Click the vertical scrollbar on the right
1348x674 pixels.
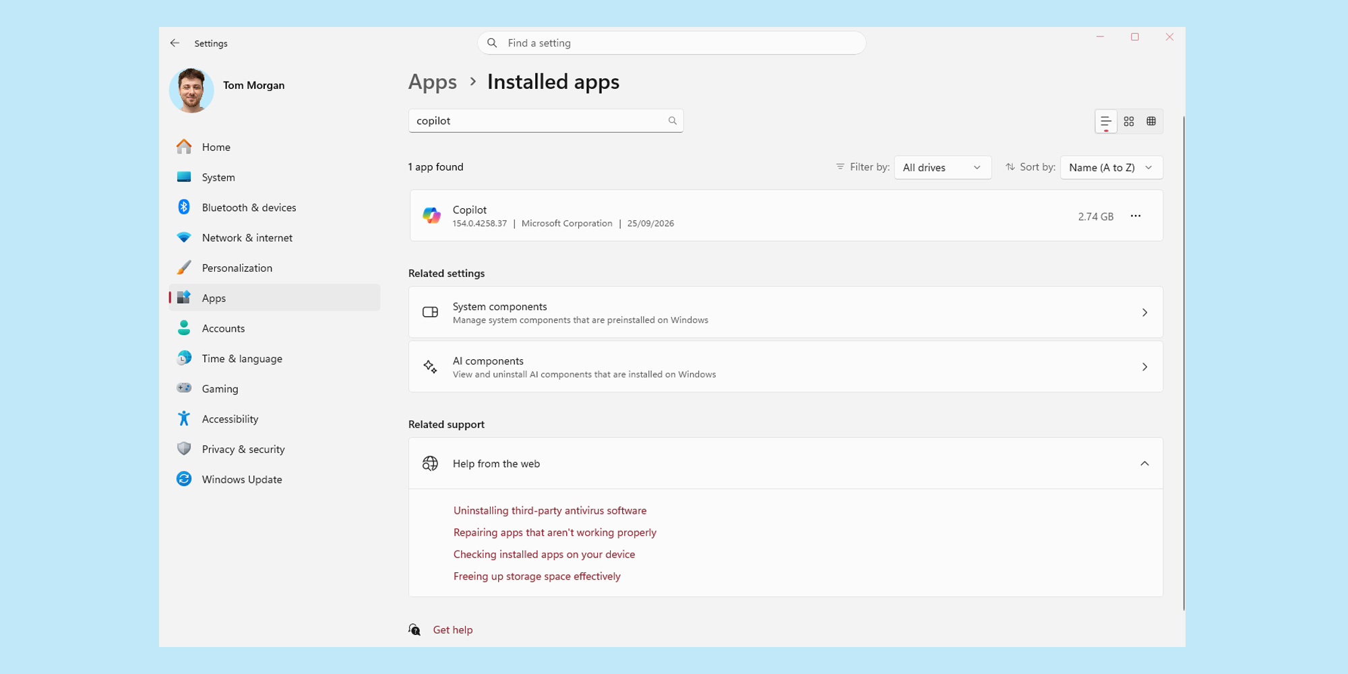(x=1184, y=364)
